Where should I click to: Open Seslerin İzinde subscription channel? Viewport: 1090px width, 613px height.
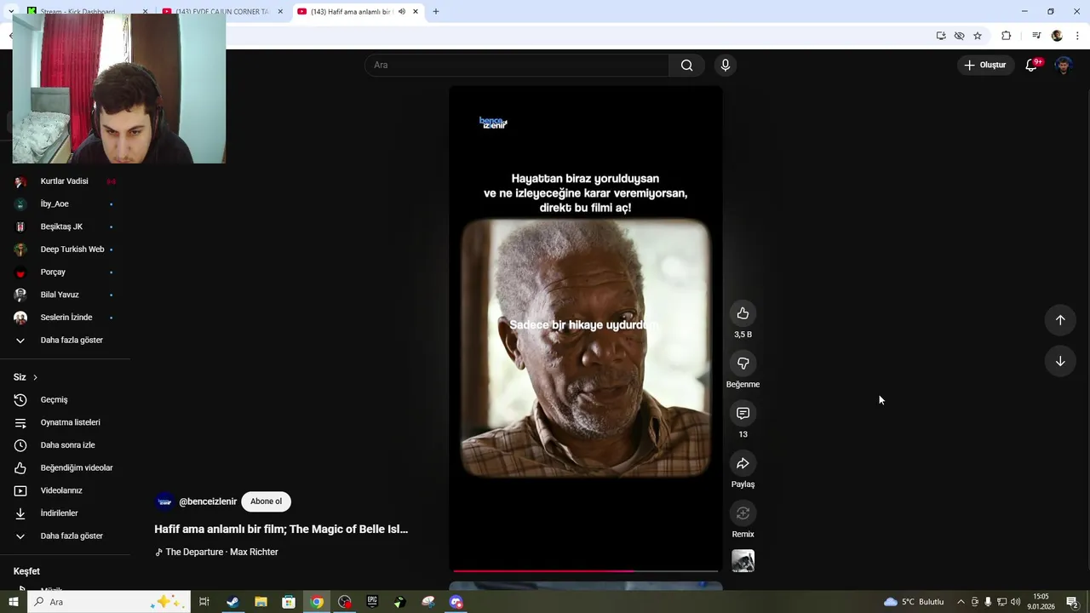tap(65, 318)
